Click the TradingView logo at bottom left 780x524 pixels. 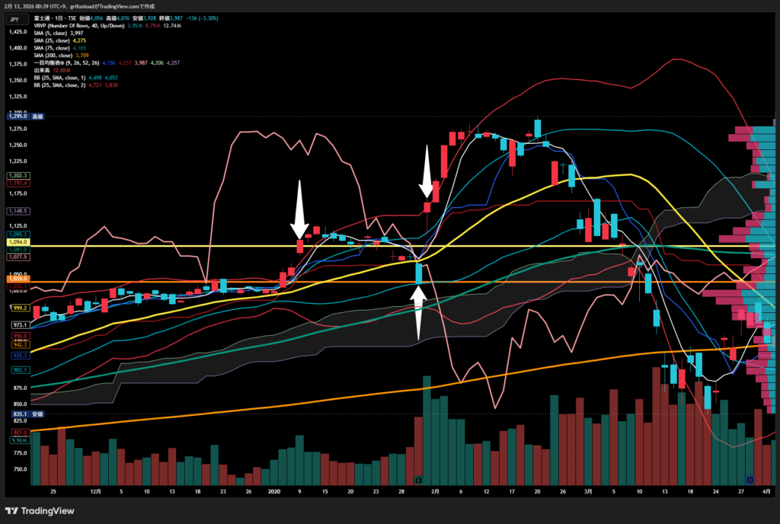pos(37,510)
